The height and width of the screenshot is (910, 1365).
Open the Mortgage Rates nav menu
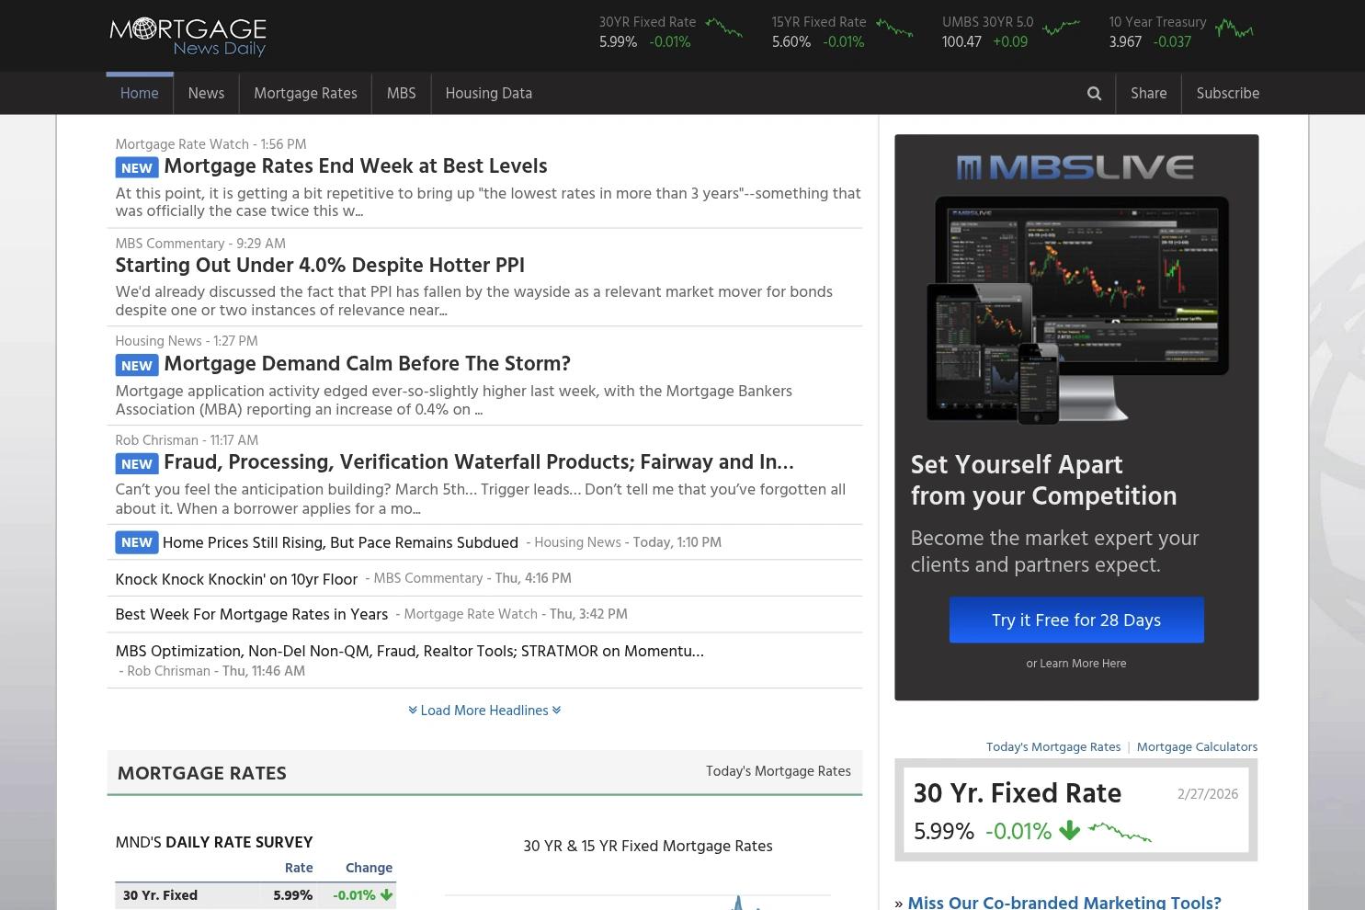coord(305,93)
